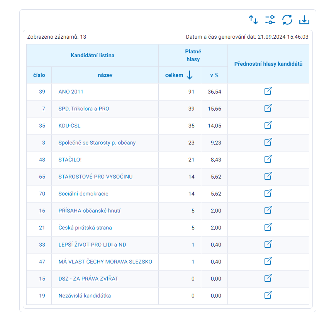Click list number 39 link
The image size is (324, 318).
pos(42,92)
